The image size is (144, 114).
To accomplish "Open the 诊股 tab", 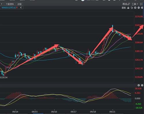I will (19, 4).
